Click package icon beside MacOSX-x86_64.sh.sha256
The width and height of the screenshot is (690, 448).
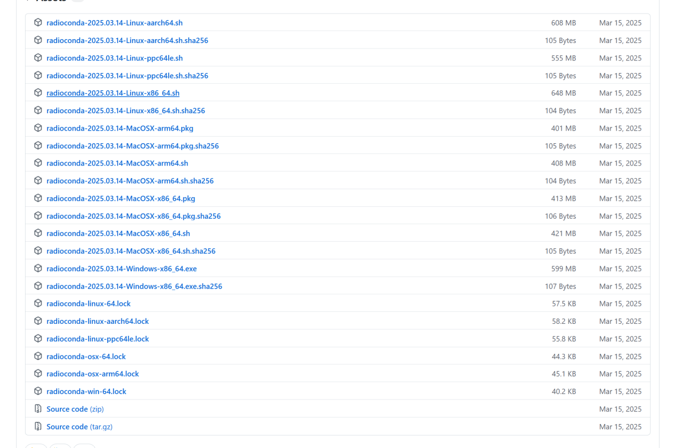click(x=38, y=251)
